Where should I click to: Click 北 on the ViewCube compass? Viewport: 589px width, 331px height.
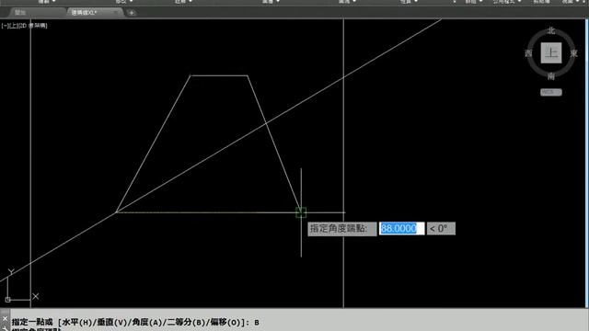click(x=551, y=30)
